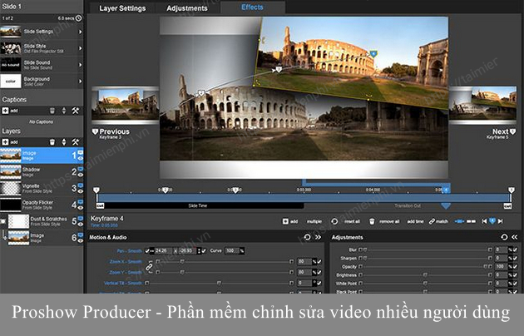
Task: Delete caption using Captions trash icon
Action: pyautogui.click(x=52, y=111)
